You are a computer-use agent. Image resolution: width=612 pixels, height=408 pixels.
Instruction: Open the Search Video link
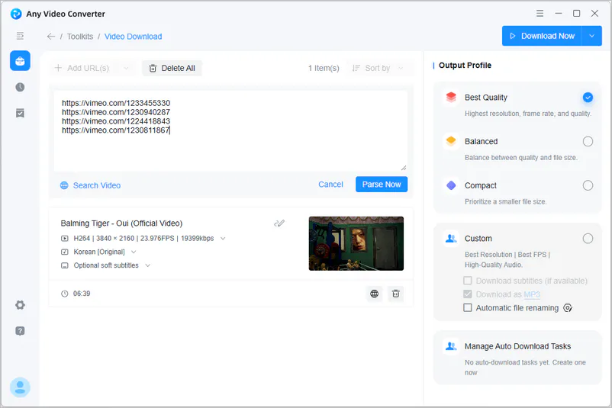[91, 185]
